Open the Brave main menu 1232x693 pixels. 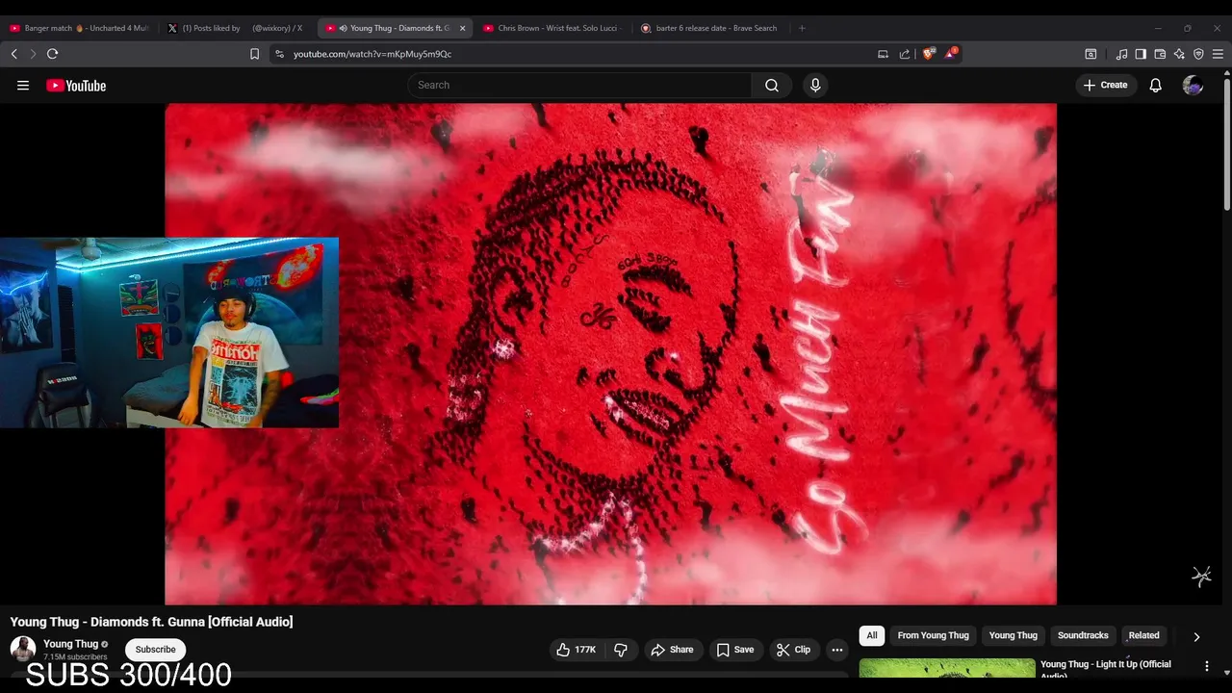1218,54
